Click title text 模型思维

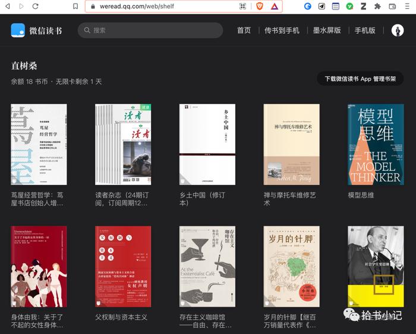point(361,195)
